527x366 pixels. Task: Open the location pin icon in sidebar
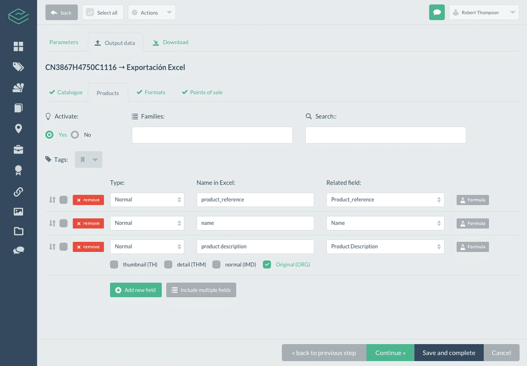coord(19,129)
